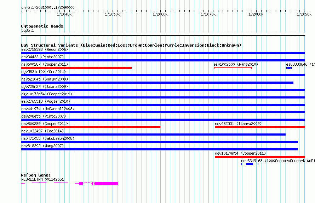
Task: Click the 5q35.1 band label
Action: (x=28, y=30)
